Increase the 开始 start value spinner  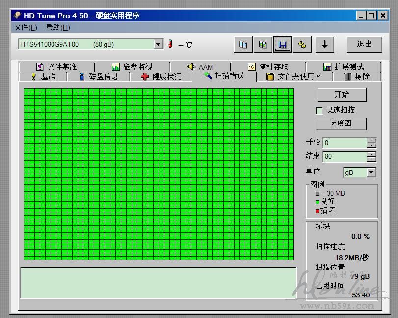click(x=371, y=141)
